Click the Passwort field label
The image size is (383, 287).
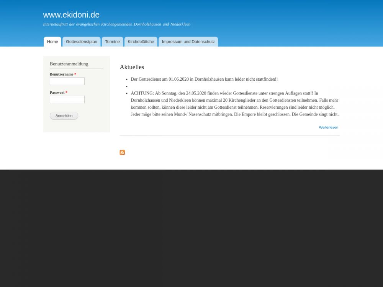click(x=57, y=93)
